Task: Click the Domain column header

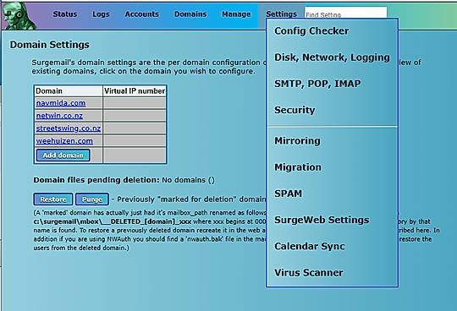Action: click(69, 91)
